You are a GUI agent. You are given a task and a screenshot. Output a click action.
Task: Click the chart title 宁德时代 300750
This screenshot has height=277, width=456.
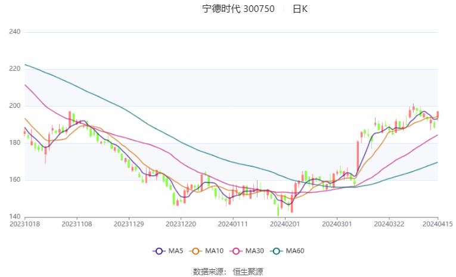click(238, 9)
